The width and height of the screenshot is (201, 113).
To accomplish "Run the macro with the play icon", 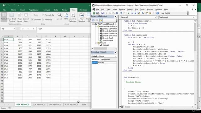I will (x=128, y=13).
